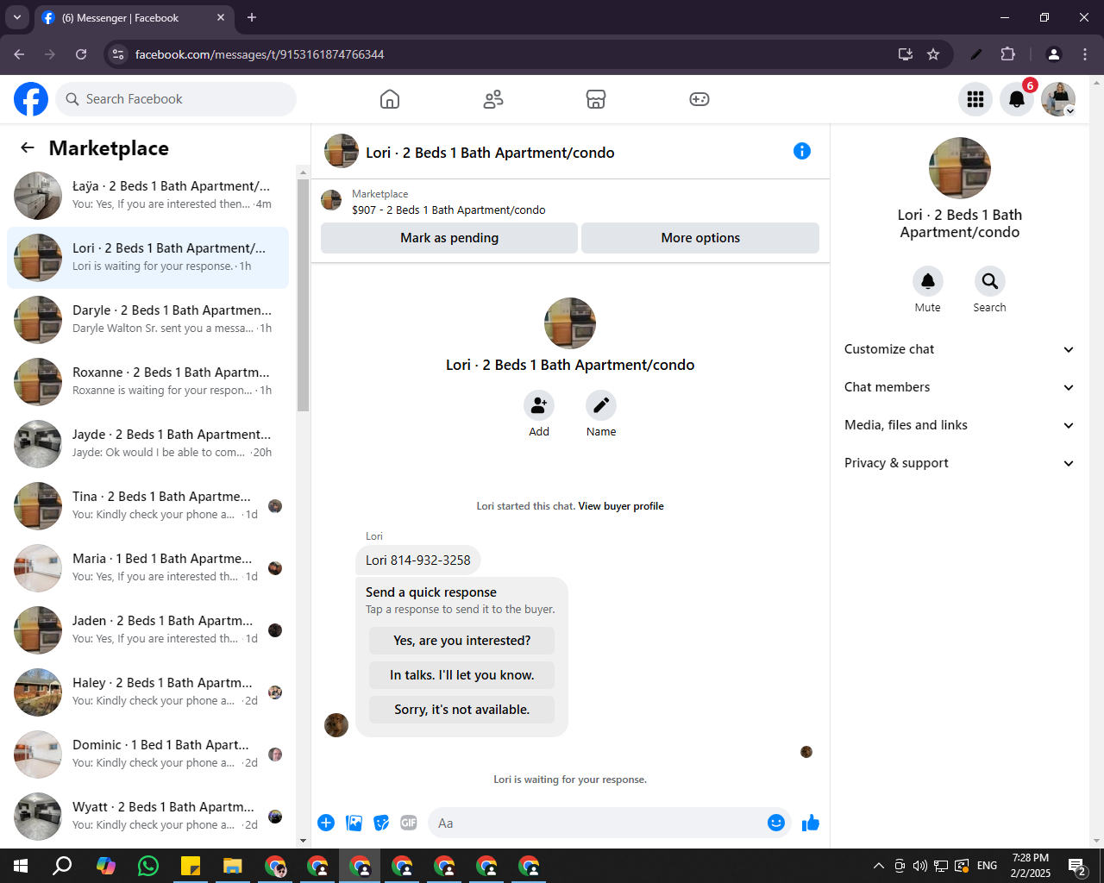Click the Name edit pencil icon
Image resolution: width=1104 pixels, height=883 pixels.
[601, 405]
